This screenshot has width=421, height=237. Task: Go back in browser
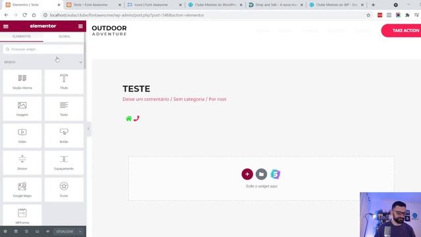pos(6,15)
